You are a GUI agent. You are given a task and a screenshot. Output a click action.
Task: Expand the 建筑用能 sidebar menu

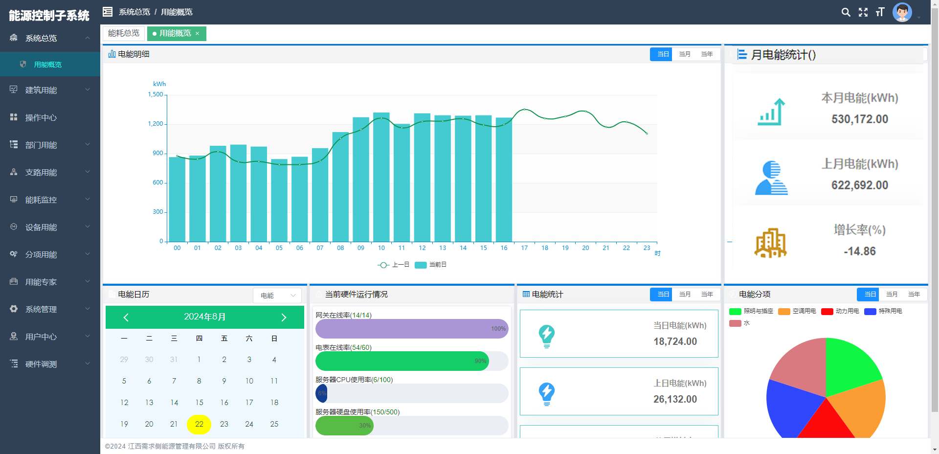[50, 90]
